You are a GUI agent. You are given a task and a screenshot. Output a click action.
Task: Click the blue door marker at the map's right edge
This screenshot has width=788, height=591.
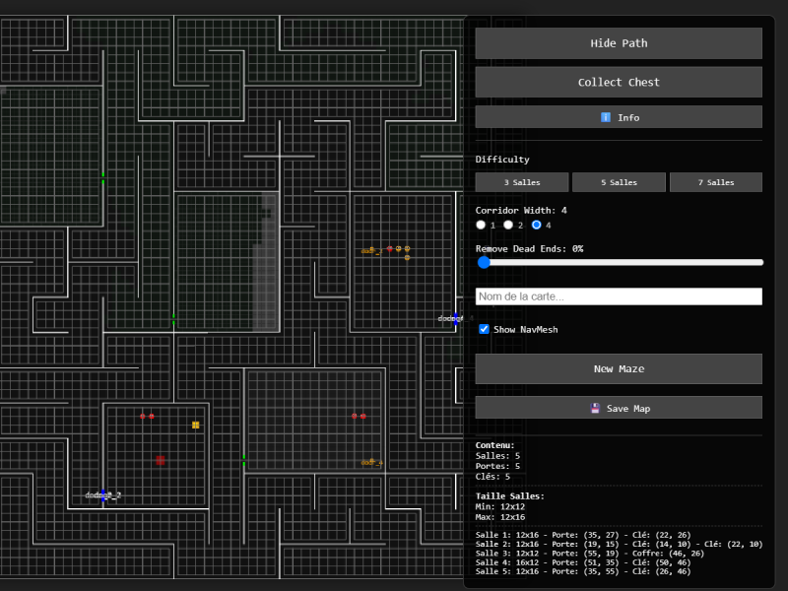tap(456, 318)
